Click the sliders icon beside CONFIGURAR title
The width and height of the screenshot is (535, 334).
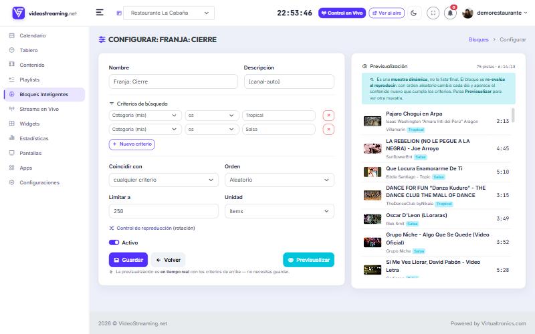[102, 39]
